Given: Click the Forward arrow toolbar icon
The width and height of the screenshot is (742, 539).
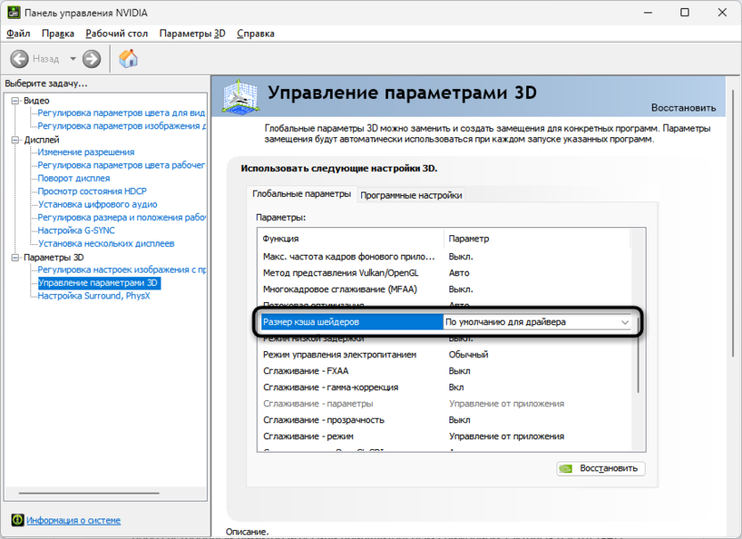Looking at the screenshot, I should (91, 59).
